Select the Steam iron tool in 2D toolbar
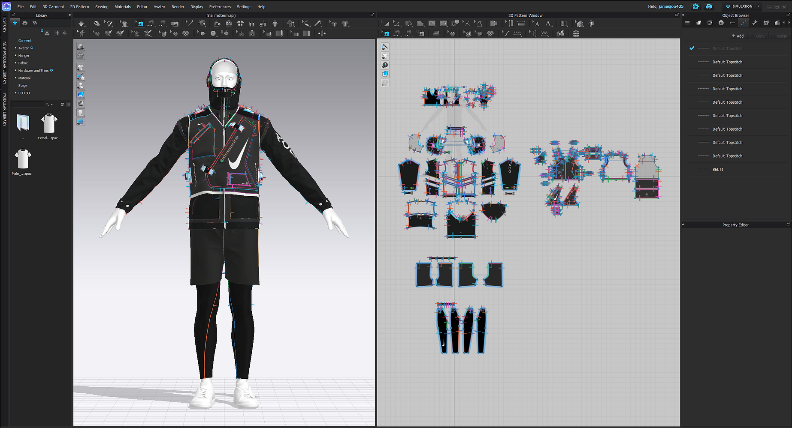Image resolution: width=792 pixels, height=428 pixels. [436, 33]
